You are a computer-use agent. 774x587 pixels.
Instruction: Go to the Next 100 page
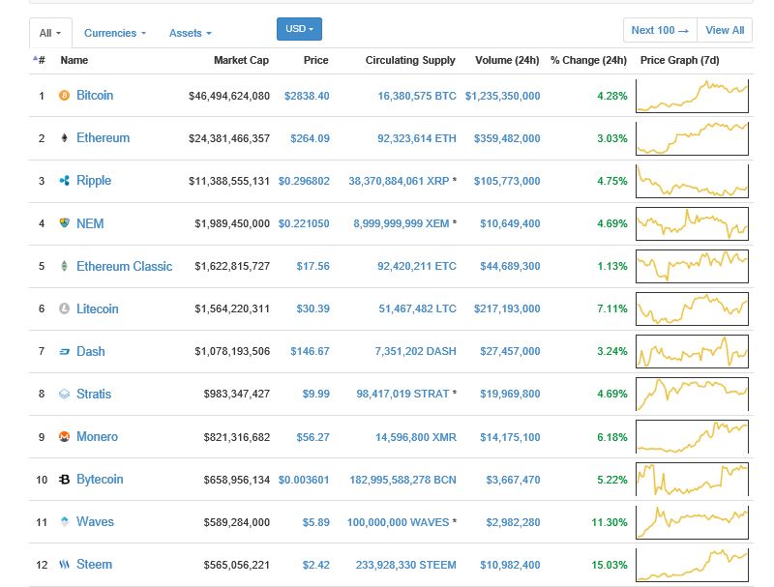click(x=660, y=30)
